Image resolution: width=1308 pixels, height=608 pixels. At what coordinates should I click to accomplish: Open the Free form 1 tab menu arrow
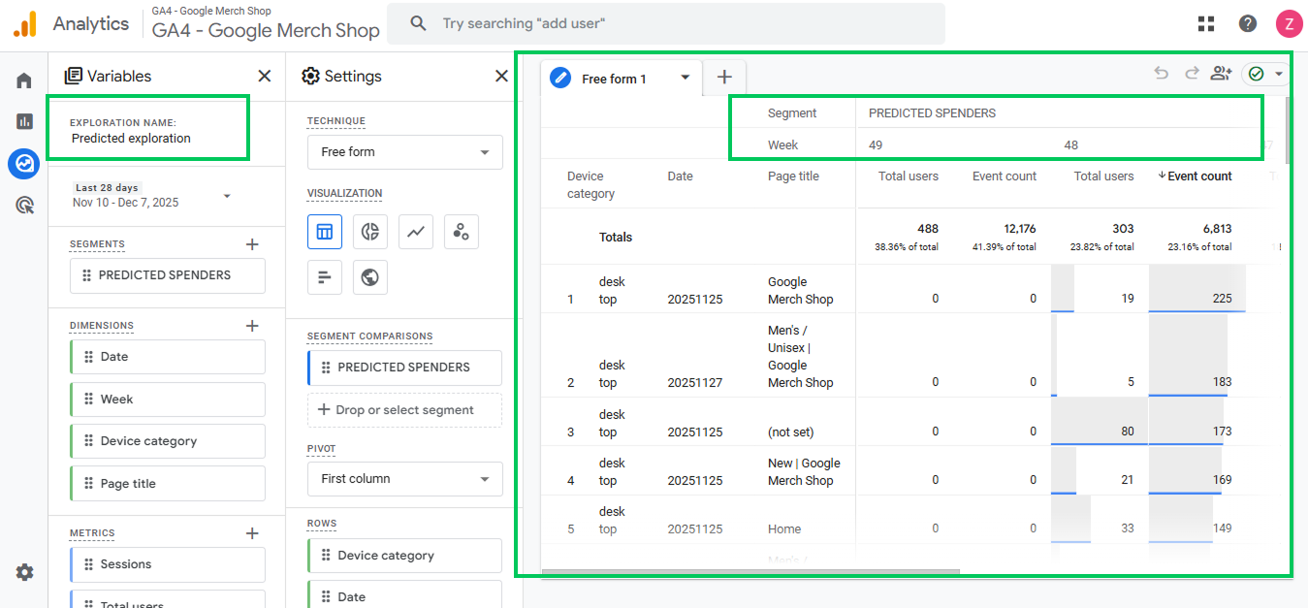(686, 79)
